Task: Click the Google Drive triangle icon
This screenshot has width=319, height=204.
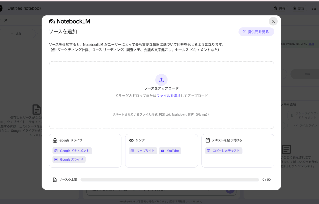Action: [55, 140]
